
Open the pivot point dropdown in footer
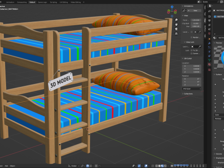pos(83,166)
